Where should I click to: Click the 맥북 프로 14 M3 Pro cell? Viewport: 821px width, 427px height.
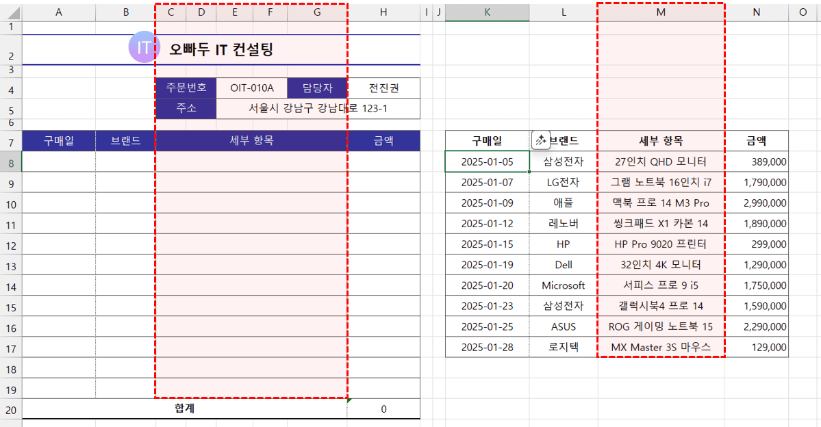click(661, 203)
